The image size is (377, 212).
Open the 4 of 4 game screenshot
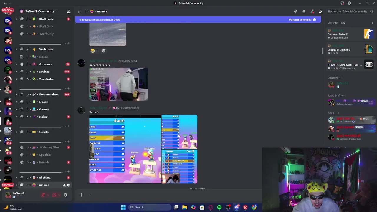point(179,132)
